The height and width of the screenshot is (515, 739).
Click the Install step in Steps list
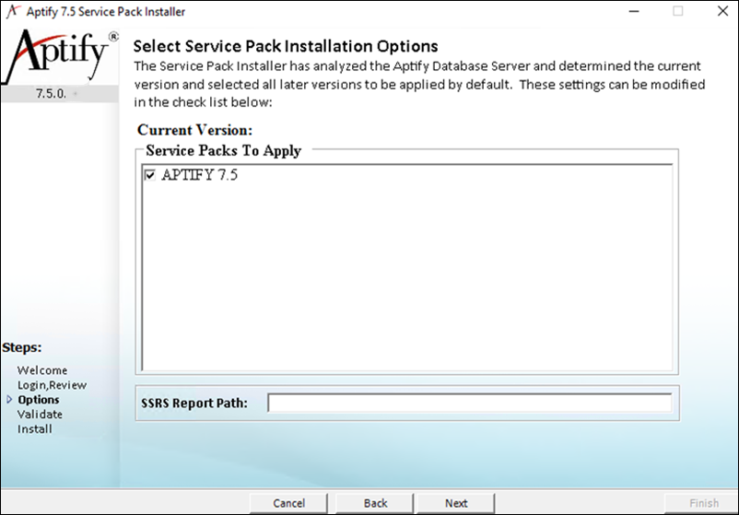pyautogui.click(x=35, y=429)
